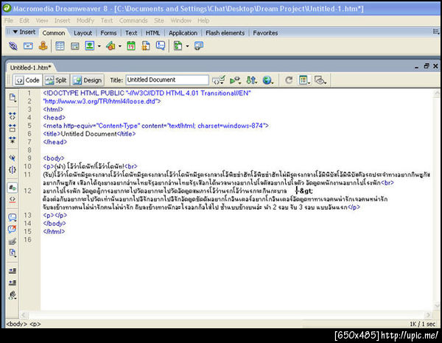Click Remove Comment icon
Viewport: 442px width, 343px height.
13,229
